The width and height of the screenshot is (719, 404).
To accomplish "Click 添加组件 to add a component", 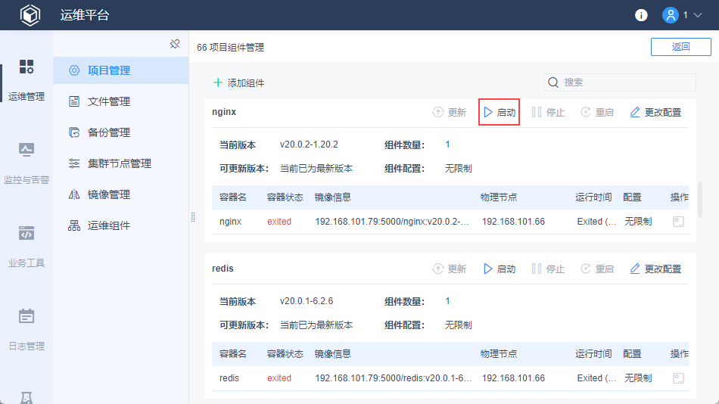I will click(239, 82).
